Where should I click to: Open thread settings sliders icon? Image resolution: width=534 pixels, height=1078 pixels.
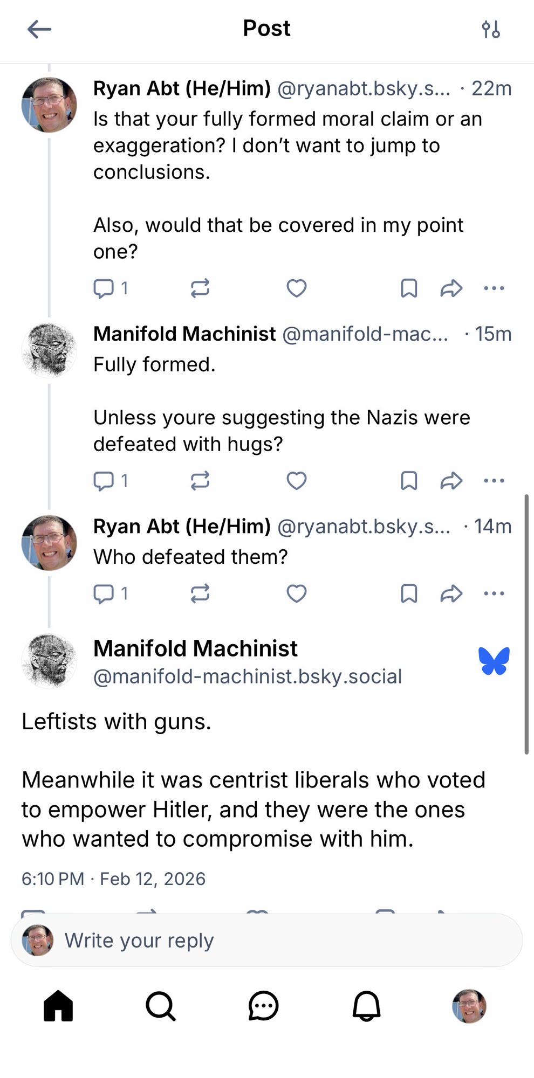click(x=491, y=29)
